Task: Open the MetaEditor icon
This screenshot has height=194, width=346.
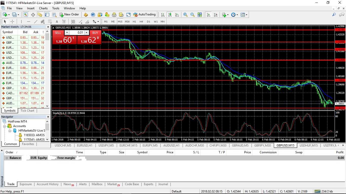Action: (86, 15)
